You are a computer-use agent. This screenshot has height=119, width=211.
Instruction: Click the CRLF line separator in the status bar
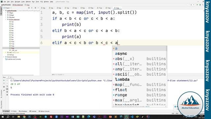pyautogui.click(x=177, y=113)
